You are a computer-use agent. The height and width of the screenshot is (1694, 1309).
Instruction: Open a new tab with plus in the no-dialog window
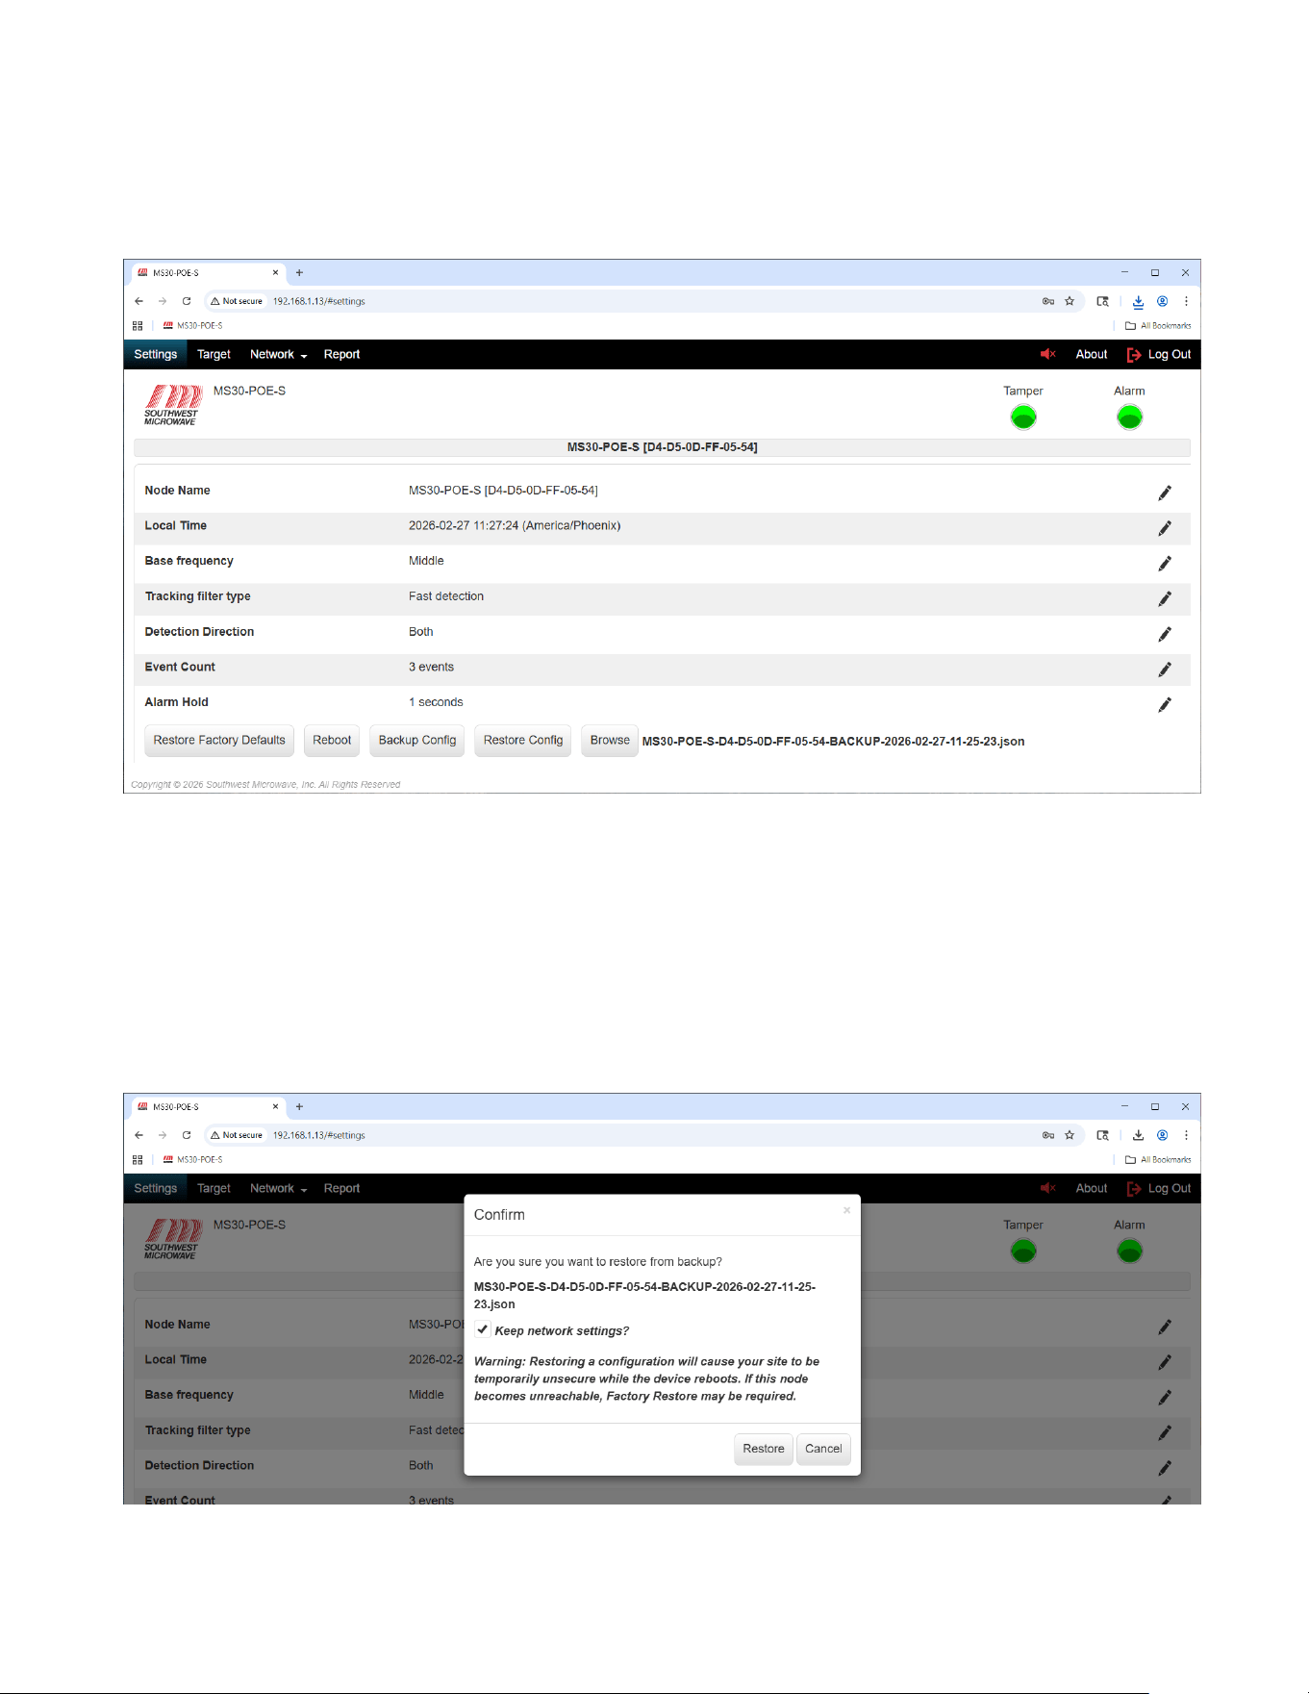pos(299,273)
